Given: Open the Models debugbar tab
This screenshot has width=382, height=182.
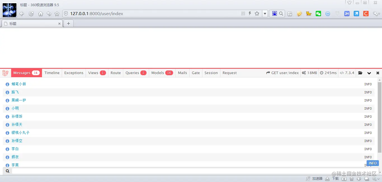Looking at the screenshot, I should click(x=162, y=73).
